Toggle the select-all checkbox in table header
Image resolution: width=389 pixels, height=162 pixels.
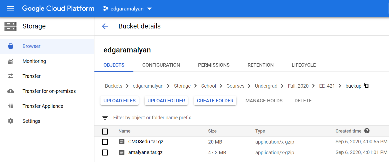(105, 131)
